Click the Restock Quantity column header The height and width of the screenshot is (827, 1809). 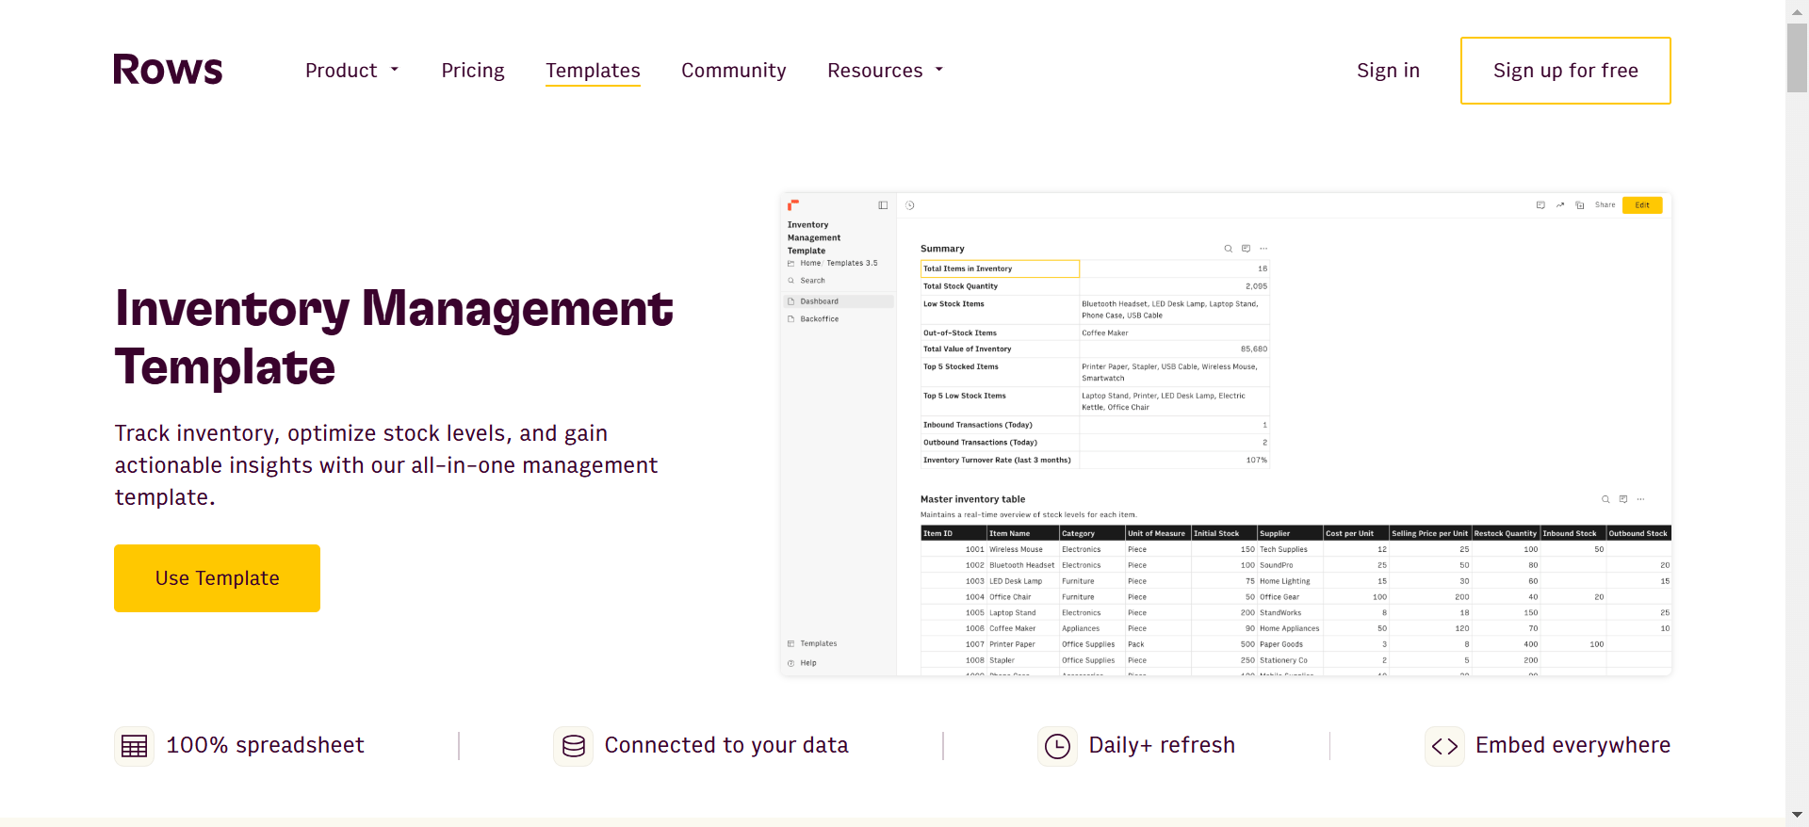point(1506,533)
